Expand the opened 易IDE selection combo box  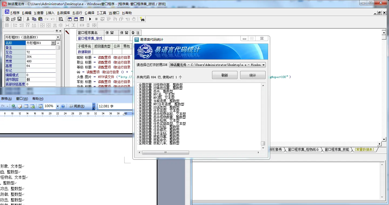click(x=264, y=65)
